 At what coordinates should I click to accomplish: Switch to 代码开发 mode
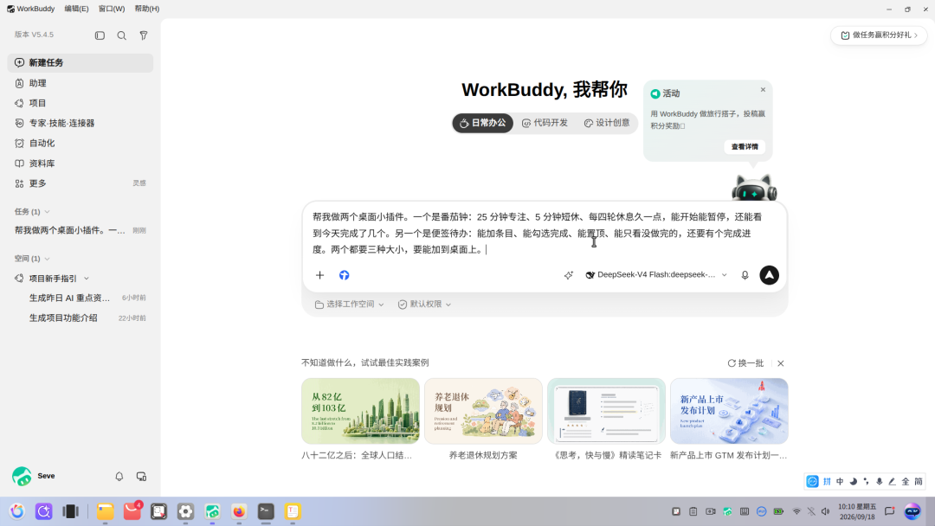click(x=545, y=124)
